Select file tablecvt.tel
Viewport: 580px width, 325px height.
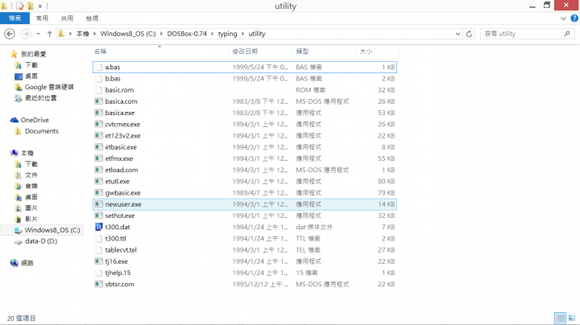coord(245,249)
